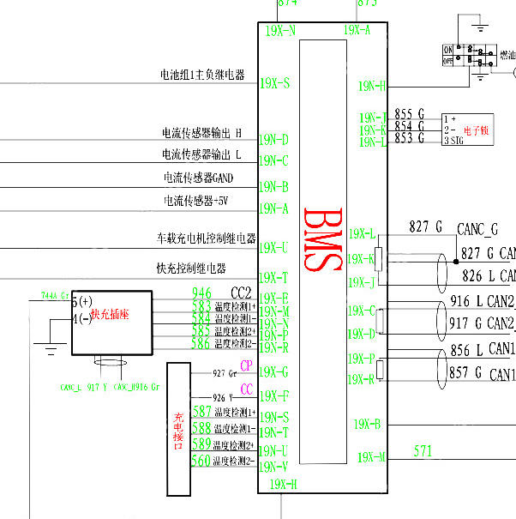Screen dimensions: 516x519
Task: Click pin label 19X-B
Action: [x=367, y=424]
